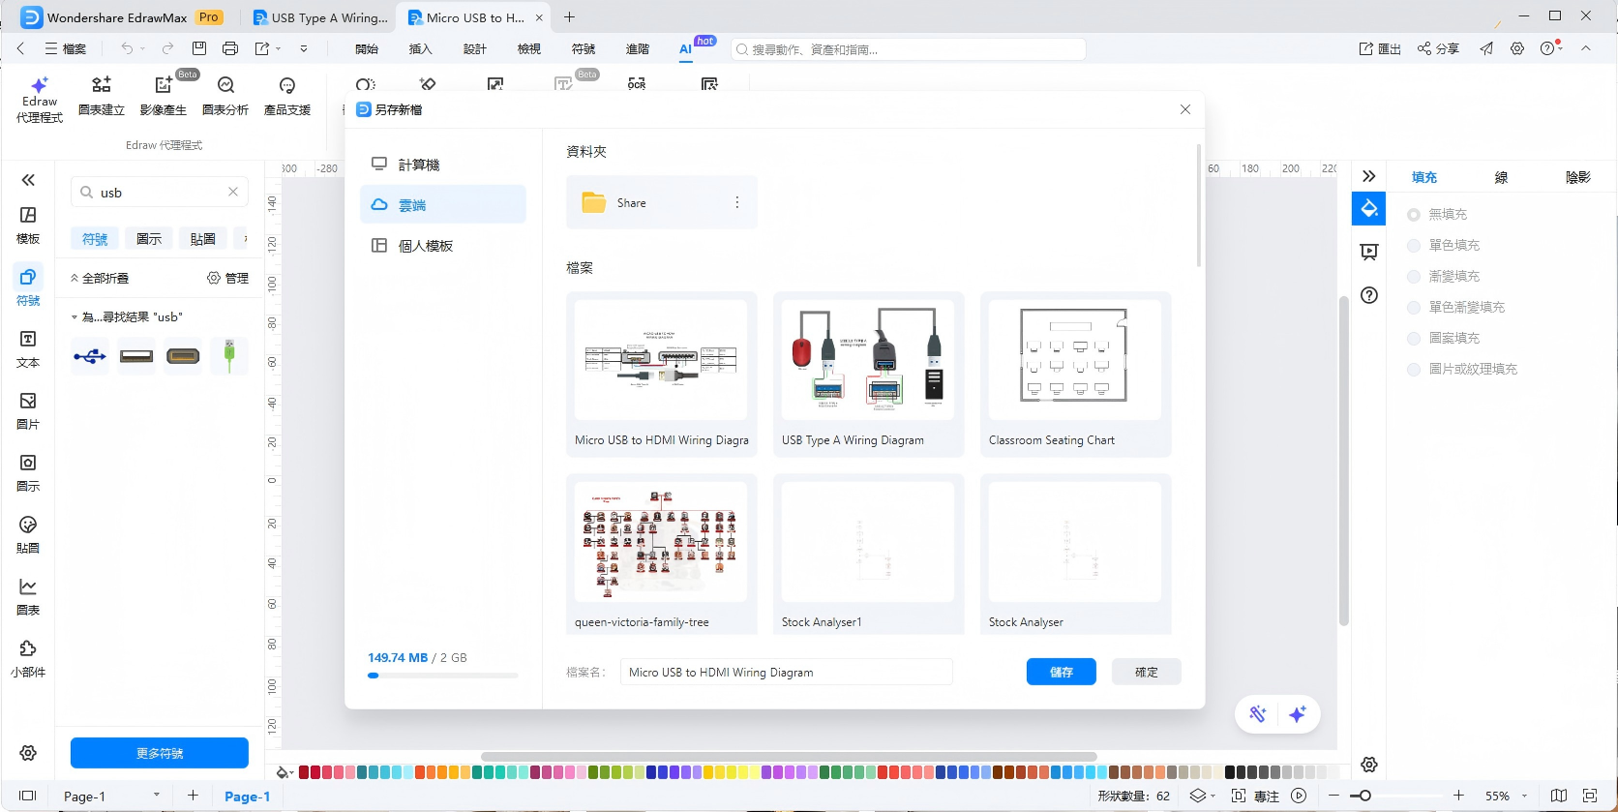Select the green USB cable symbol
Screen dimensions: 1618x812
[x=229, y=356]
